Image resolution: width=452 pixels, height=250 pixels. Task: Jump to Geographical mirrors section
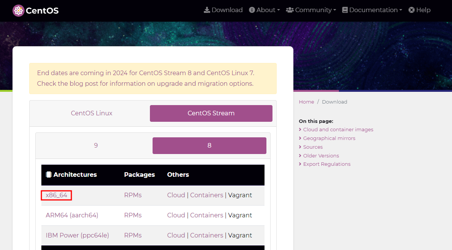[x=329, y=138]
